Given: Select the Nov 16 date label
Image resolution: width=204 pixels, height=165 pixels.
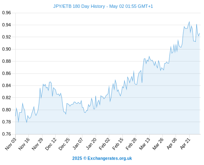Looking at the screenshot, I should pyautogui.click(x=24, y=144).
